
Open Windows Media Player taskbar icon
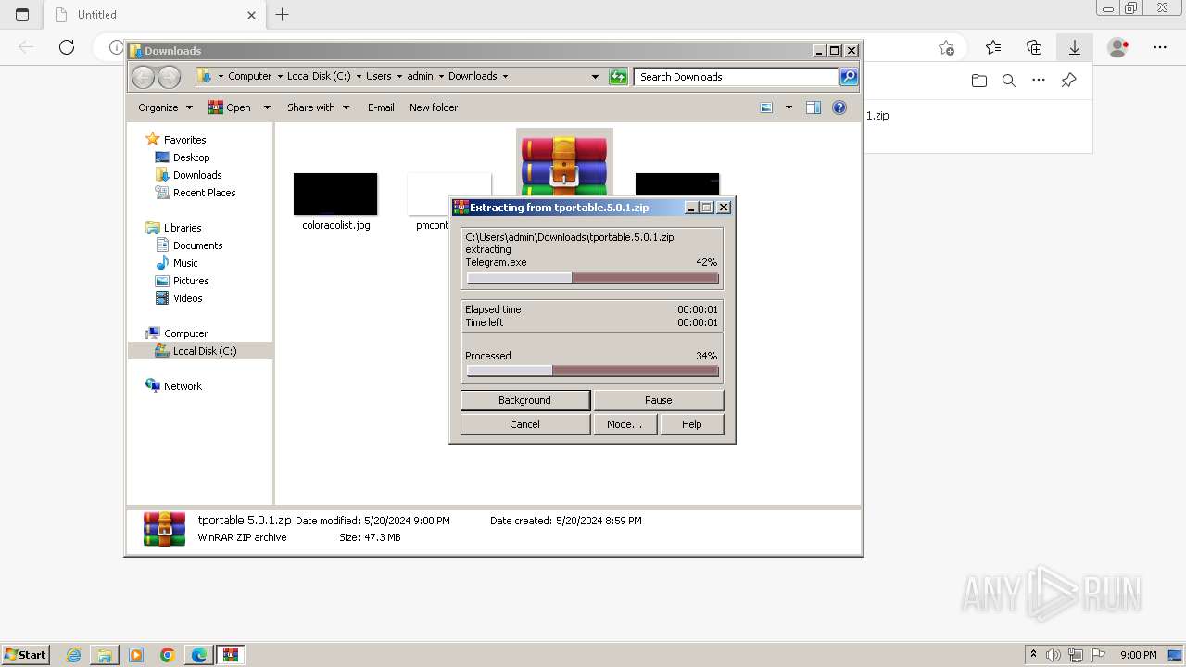click(136, 655)
